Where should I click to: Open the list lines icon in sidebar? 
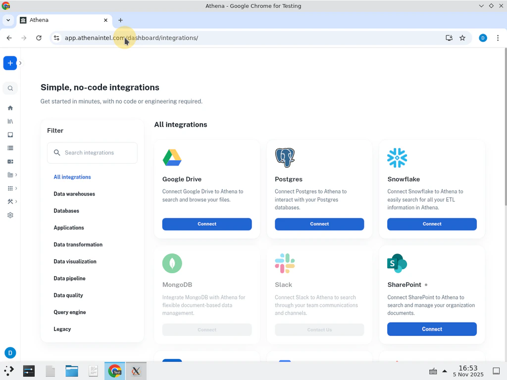click(x=10, y=148)
